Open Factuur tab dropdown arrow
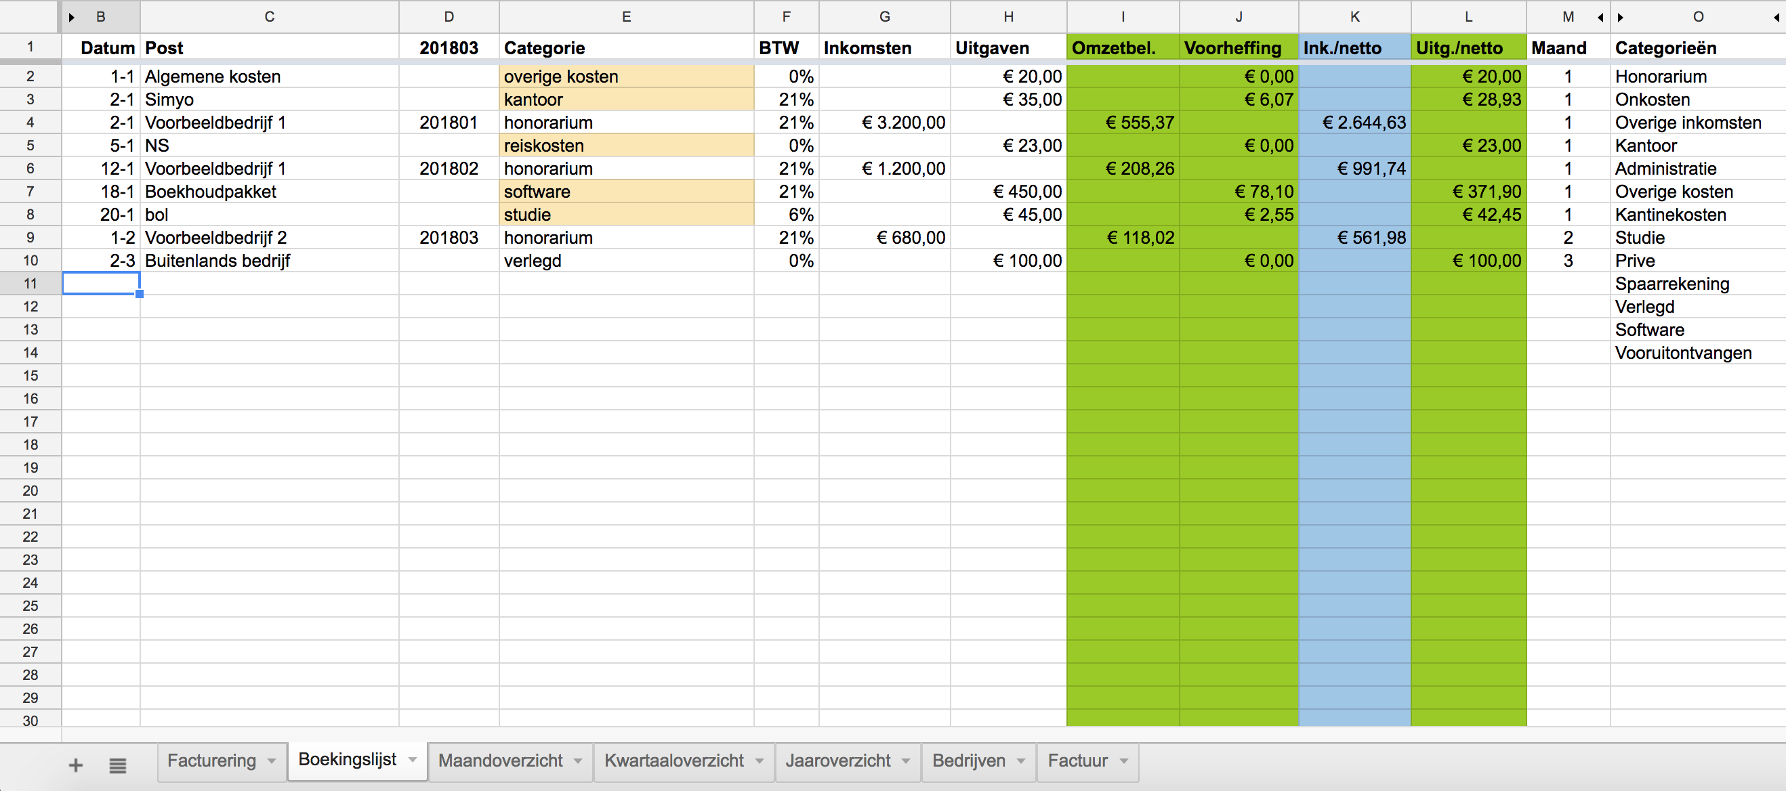The height and width of the screenshot is (791, 1786). (1124, 761)
